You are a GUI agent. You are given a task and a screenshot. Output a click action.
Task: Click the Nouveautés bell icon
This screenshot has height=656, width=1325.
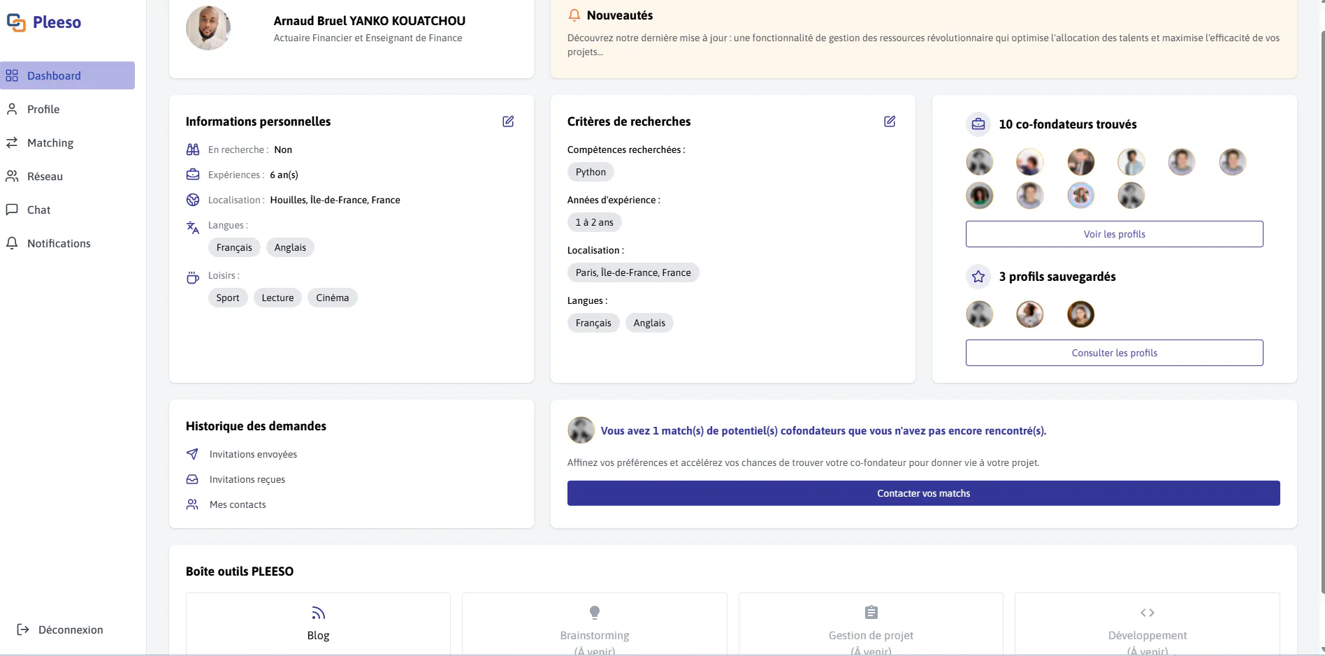click(x=574, y=15)
